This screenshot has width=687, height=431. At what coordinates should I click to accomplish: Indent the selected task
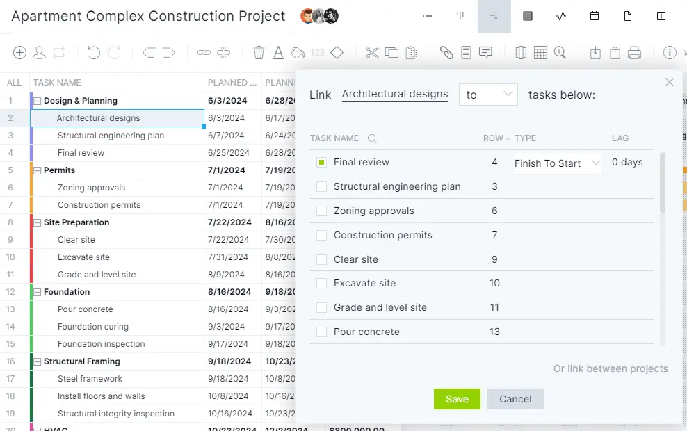pos(169,53)
